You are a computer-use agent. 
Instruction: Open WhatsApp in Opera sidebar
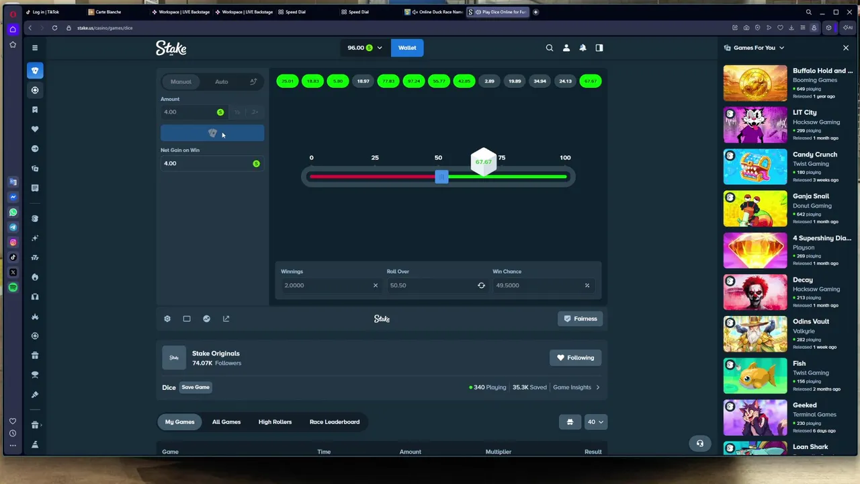click(13, 212)
